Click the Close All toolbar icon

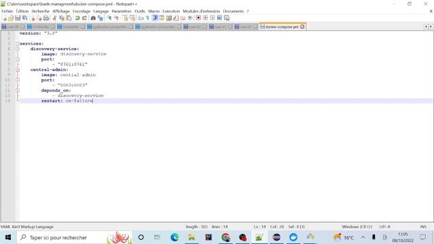[x=39, y=18]
